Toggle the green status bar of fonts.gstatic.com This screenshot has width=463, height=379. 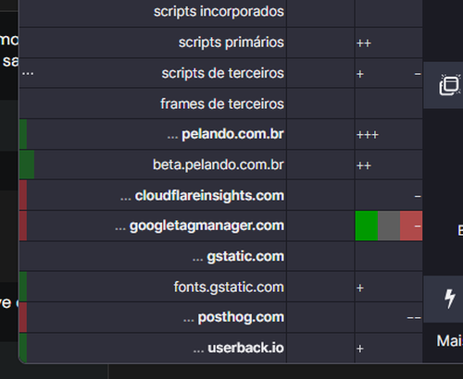click(23, 287)
